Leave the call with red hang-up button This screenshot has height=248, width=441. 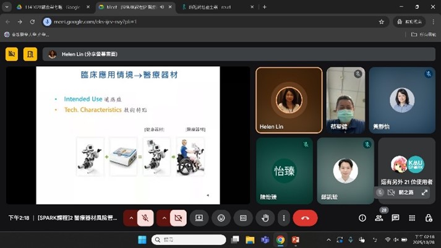coord(305,218)
